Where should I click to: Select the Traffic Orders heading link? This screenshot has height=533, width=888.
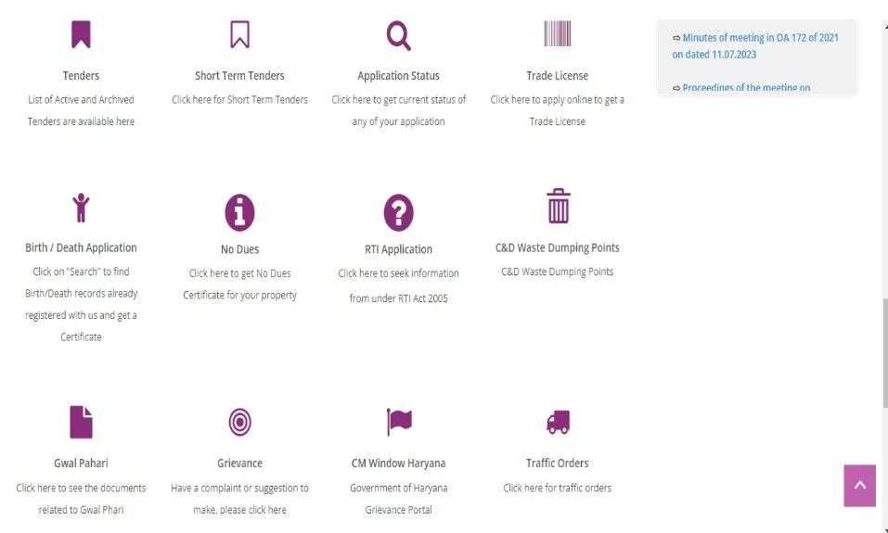click(x=557, y=463)
